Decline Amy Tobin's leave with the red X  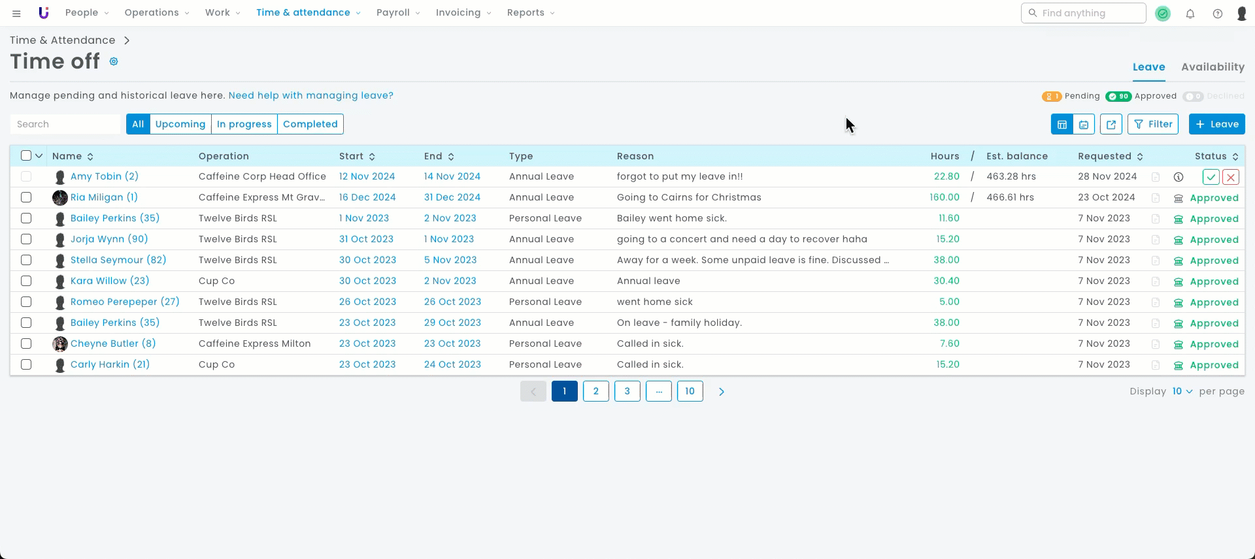[1231, 177]
